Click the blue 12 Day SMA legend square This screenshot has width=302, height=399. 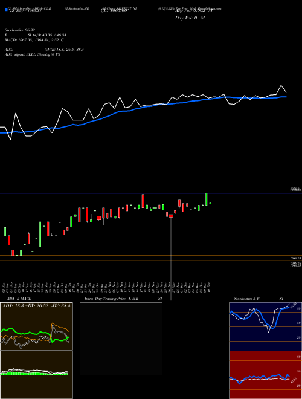click(6, 10)
